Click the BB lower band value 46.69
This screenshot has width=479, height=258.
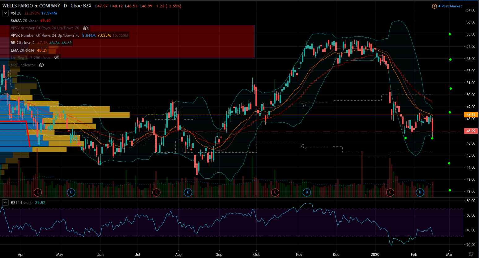[x=66, y=43]
